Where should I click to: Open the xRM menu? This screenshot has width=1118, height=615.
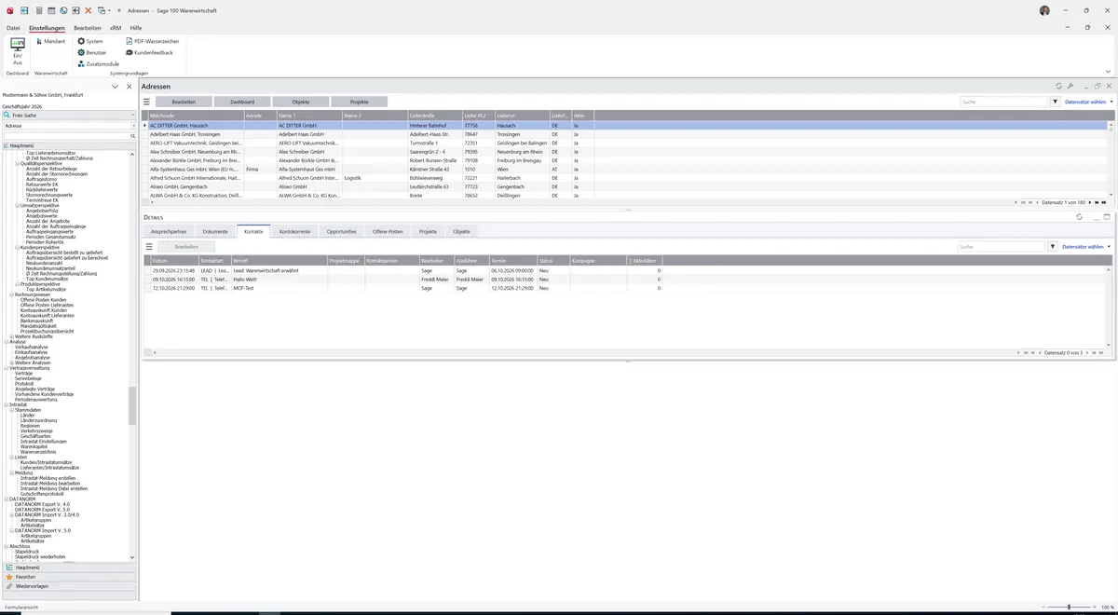click(116, 28)
